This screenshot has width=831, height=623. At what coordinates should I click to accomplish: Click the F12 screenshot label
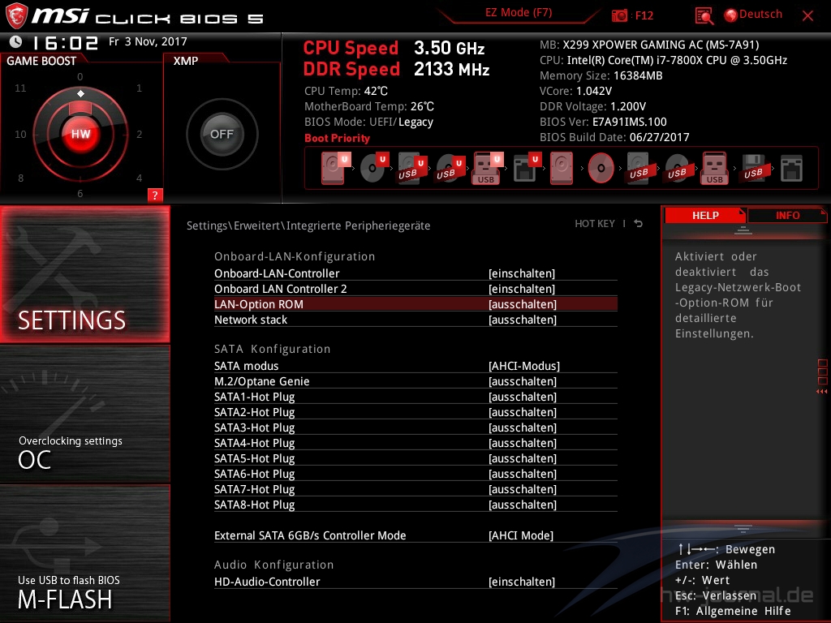[x=644, y=15]
